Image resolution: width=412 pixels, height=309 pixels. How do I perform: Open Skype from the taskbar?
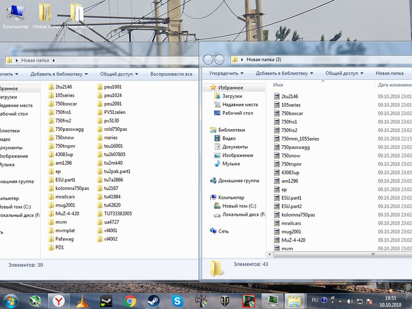[178, 301]
